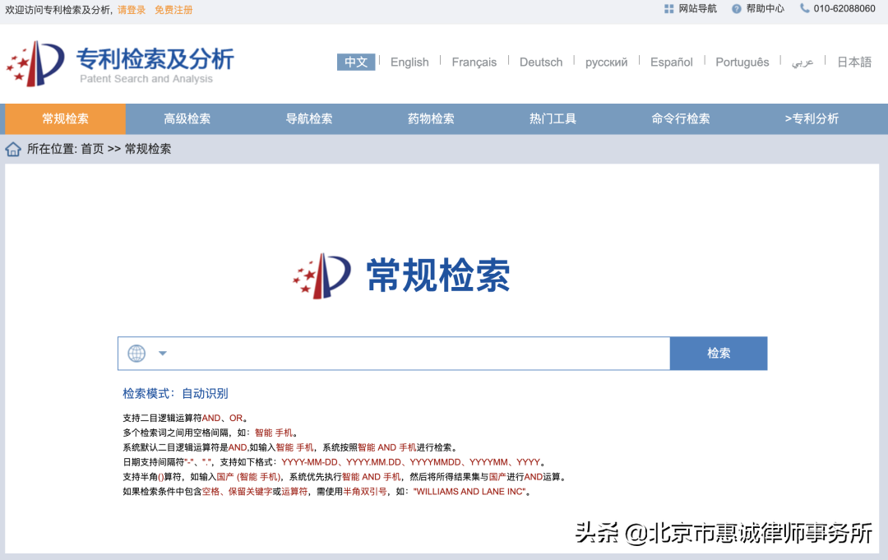This screenshot has height=560, width=888.
Task: Go to the 命令行检索 tab
Action: tap(680, 119)
